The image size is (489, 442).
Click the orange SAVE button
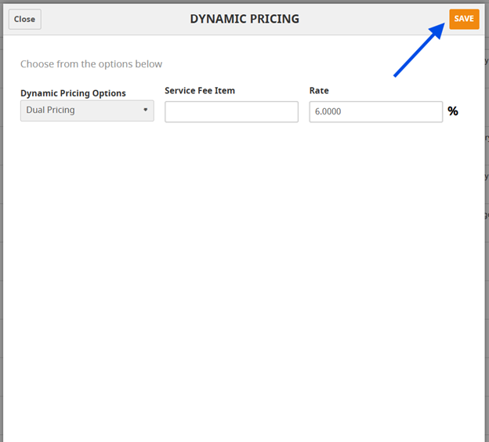(464, 19)
